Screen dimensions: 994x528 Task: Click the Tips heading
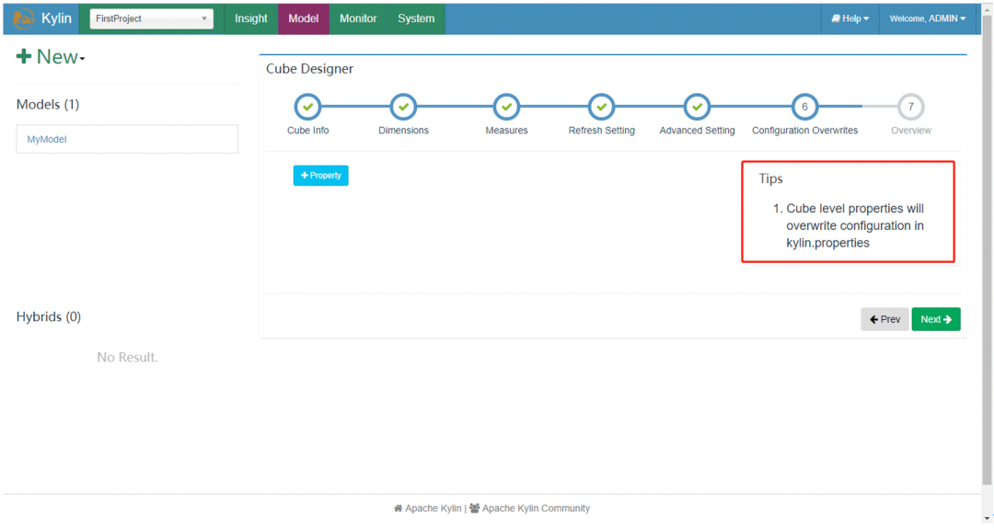point(771,178)
